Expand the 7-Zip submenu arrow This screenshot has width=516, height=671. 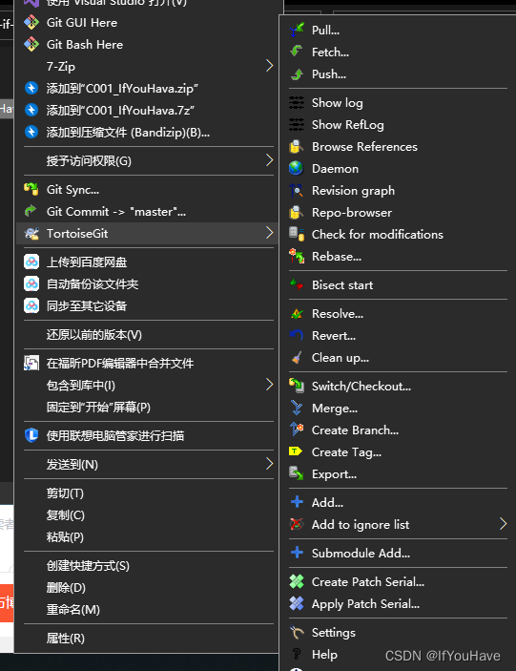point(269,66)
